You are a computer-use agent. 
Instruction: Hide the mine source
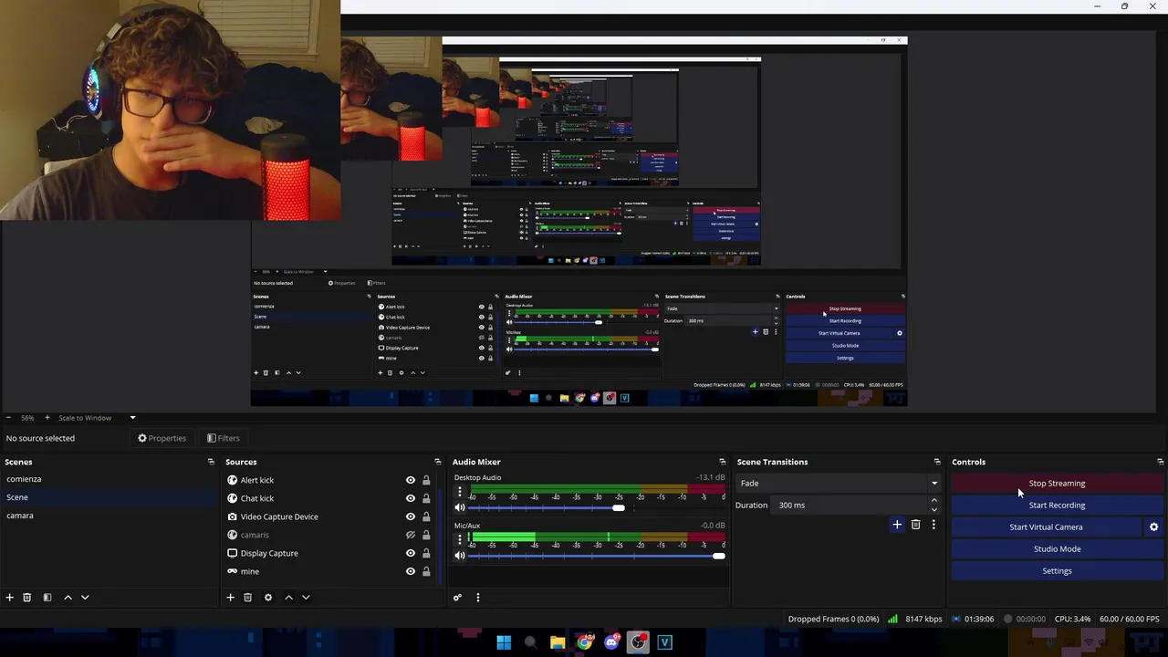click(411, 571)
